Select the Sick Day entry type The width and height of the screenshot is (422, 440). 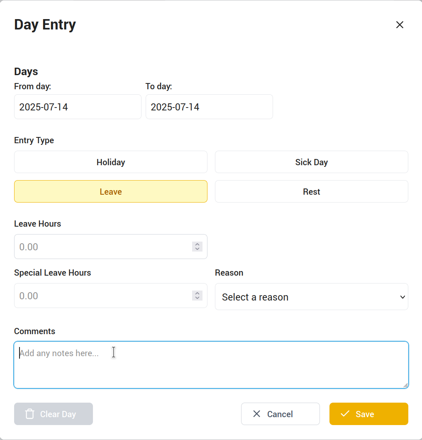[x=311, y=162]
